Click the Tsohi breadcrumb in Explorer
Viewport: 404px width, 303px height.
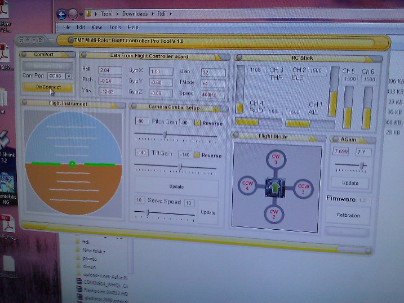(x=106, y=14)
